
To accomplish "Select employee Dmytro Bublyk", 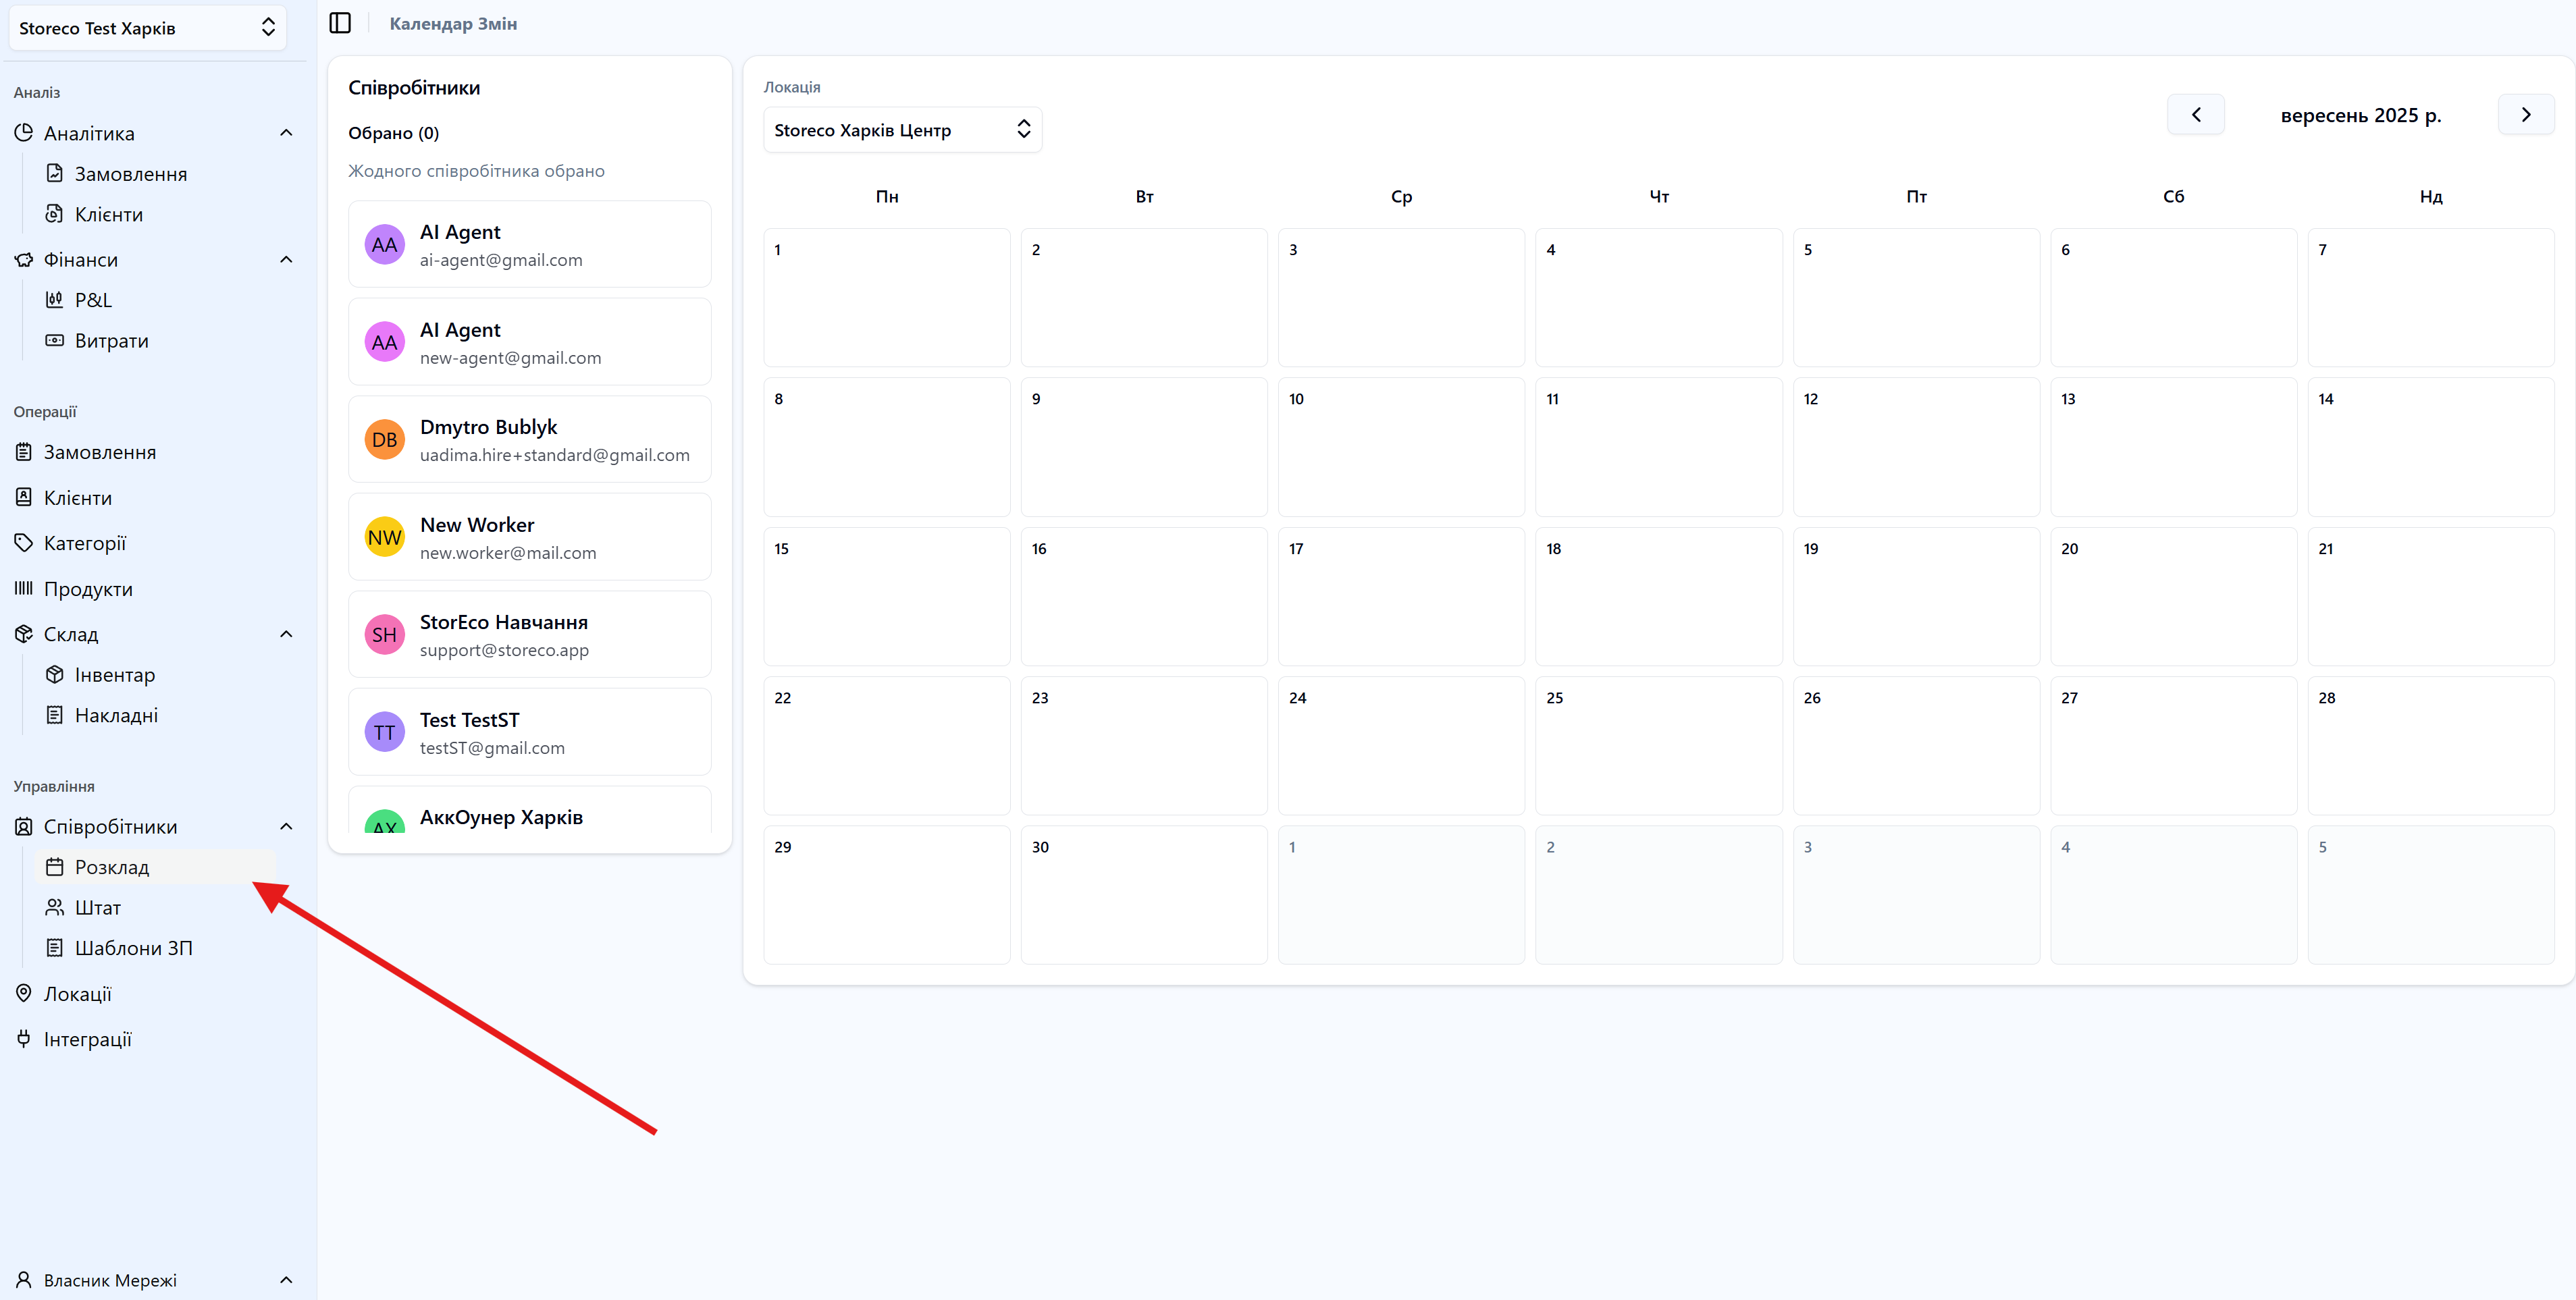I will [x=529, y=440].
